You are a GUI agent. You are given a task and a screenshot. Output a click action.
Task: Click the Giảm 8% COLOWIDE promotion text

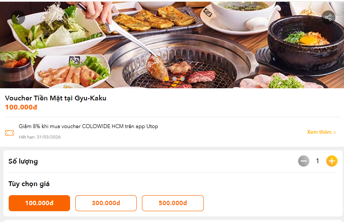88,126
